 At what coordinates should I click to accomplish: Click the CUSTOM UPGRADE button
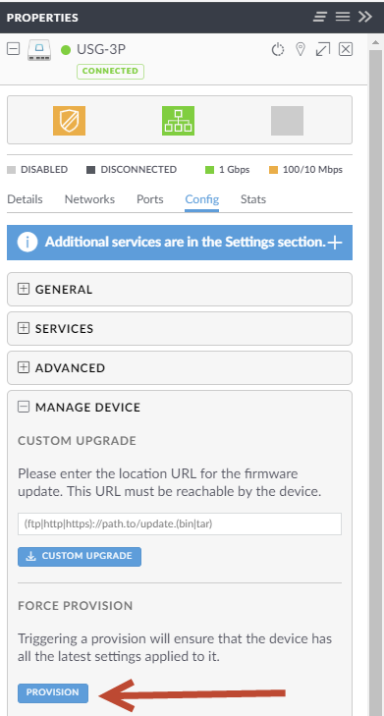coord(80,557)
